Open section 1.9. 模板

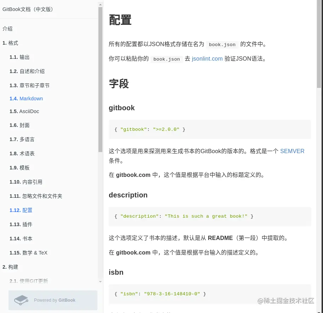coord(19,168)
